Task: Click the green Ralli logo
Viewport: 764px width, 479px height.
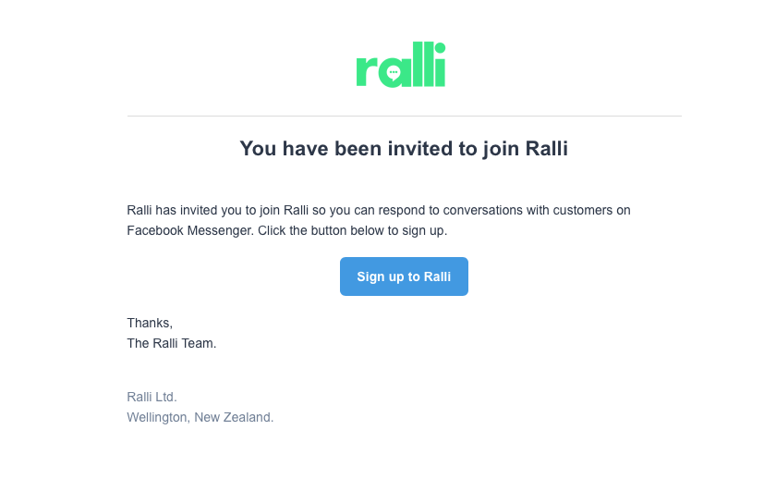Action: pyautogui.click(x=401, y=65)
